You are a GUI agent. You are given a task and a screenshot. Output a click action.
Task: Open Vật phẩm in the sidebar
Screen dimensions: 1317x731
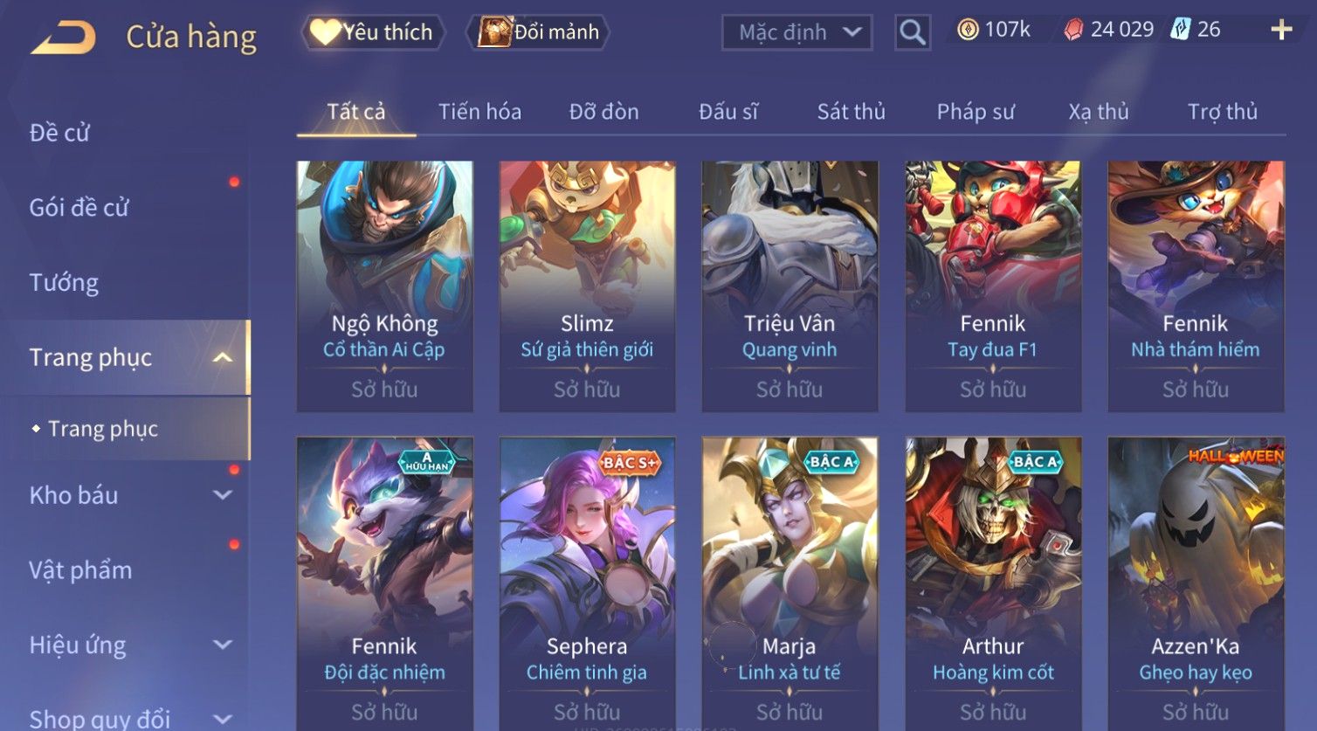click(x=80, y=570)
